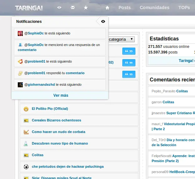Click soccer ball icon beside peluchinga post
195x179 pixels.
pos(26,167)
